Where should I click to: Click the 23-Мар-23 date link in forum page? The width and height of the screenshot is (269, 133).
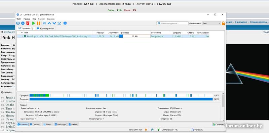[9, 32]
